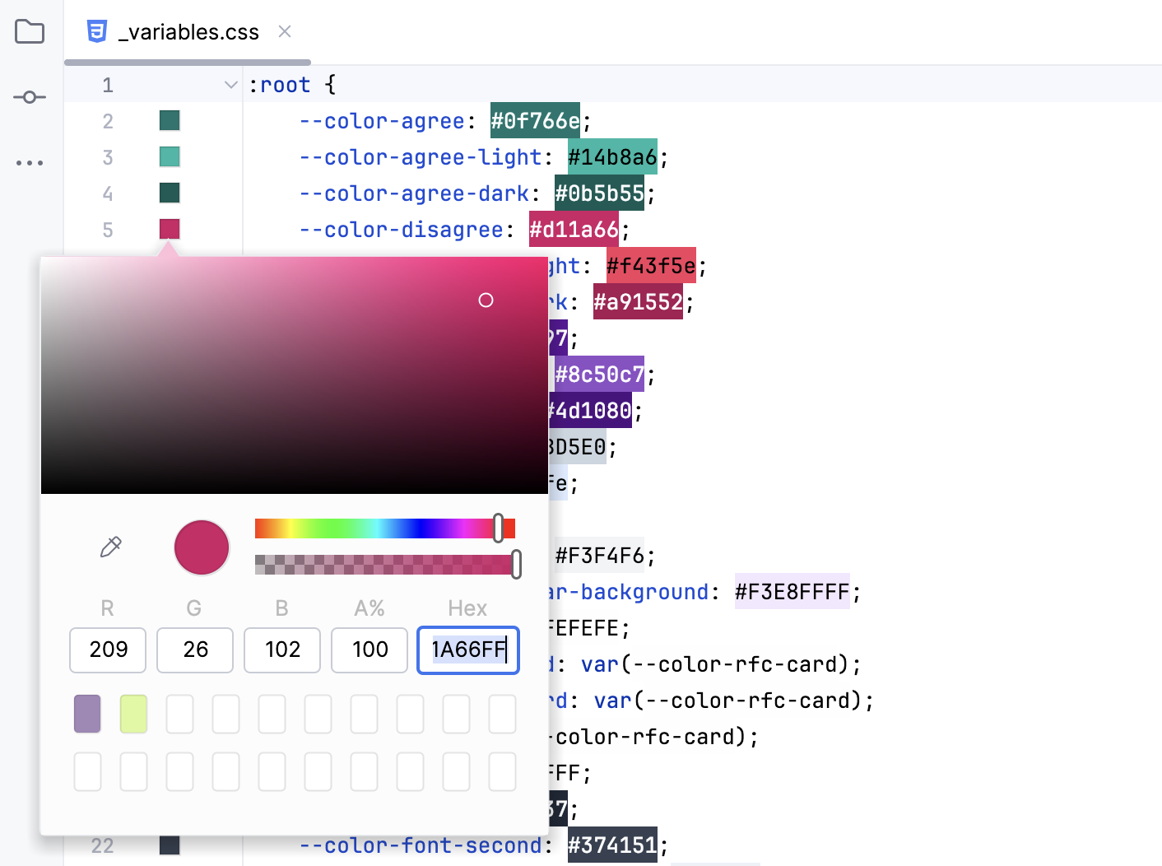Click the gutter color icon beside --color-disagree

tap(169, 229)
